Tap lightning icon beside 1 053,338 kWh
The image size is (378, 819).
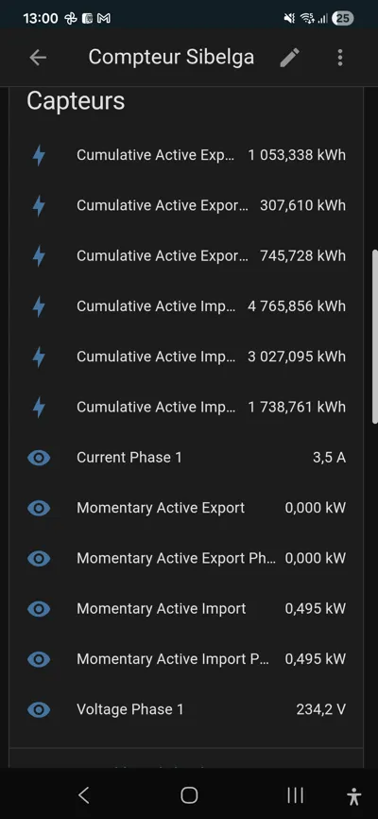(x=39, y=156)
